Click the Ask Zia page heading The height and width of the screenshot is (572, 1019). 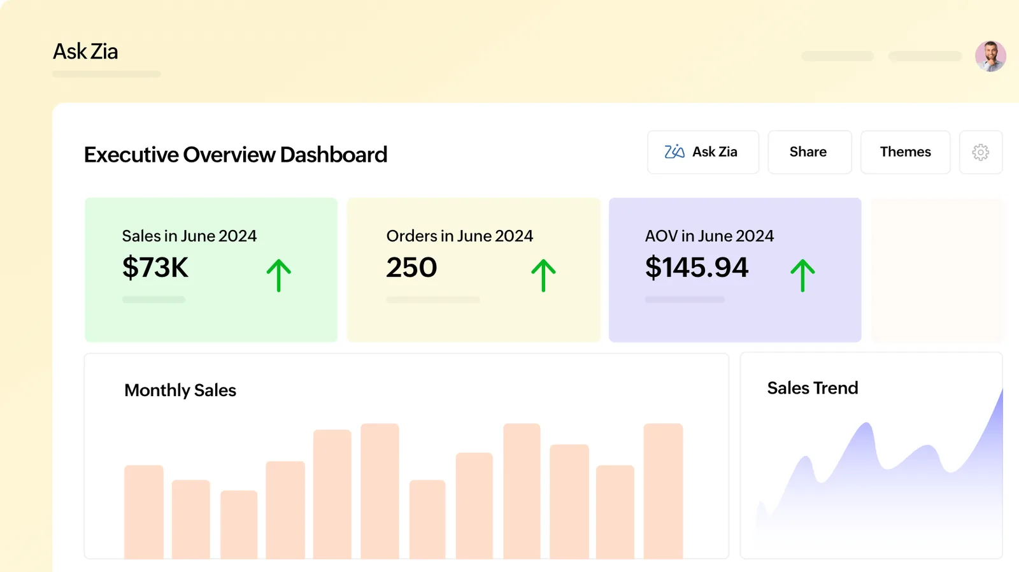(85, 52)
